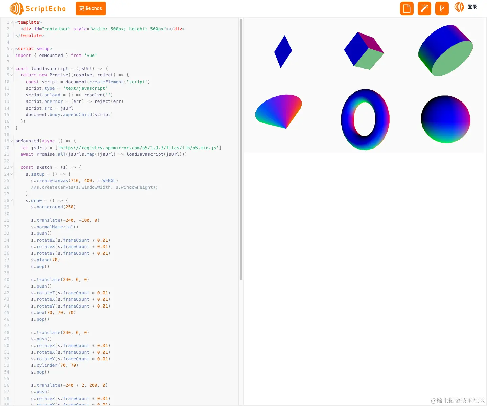The width and height of the screenshot is (487, 406).
Task: Click the cone shape in preview
Action: (278, 112)
